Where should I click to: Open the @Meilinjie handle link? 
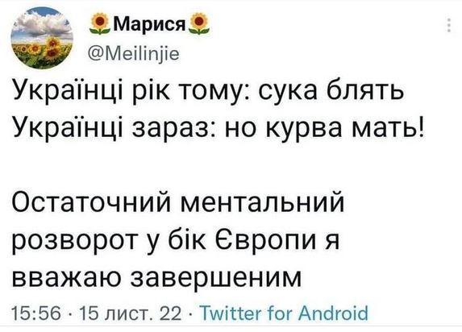[x=134, y=54]
